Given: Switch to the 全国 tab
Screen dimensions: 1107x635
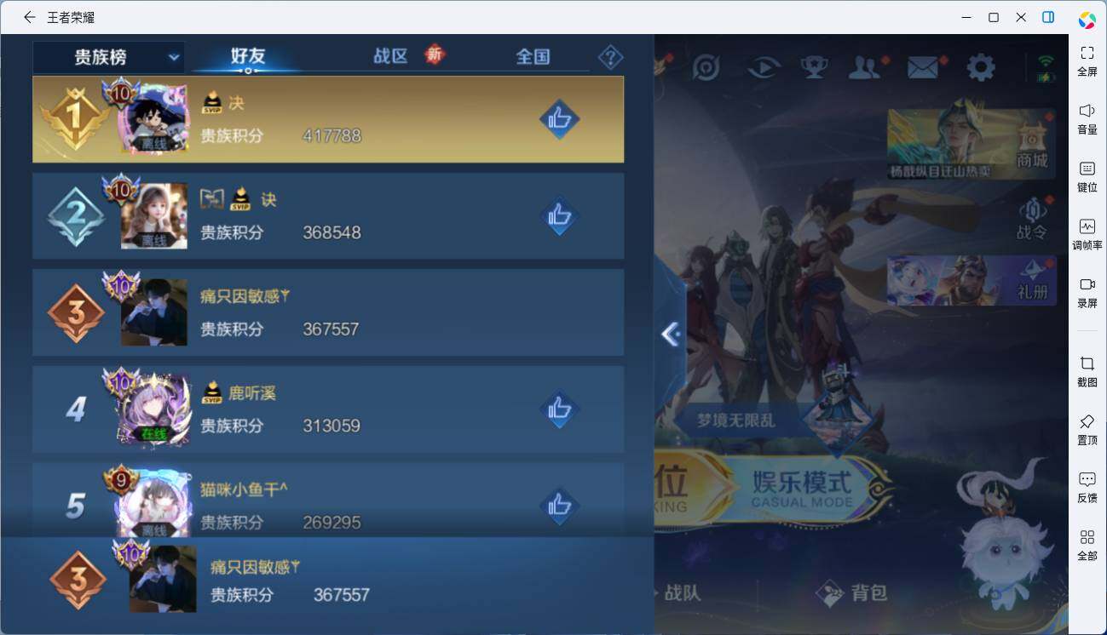Looking at the screenshot, I should 533,56.
